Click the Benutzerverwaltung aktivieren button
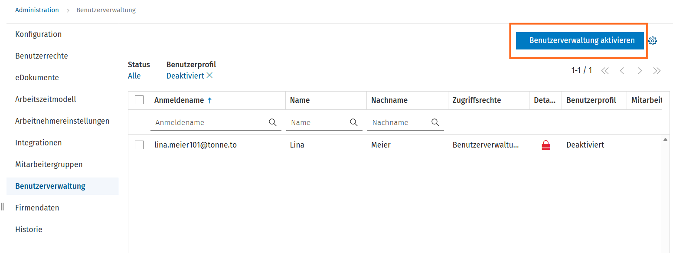Viewport: 673px width, 253px height. click(x=580, y=40)
